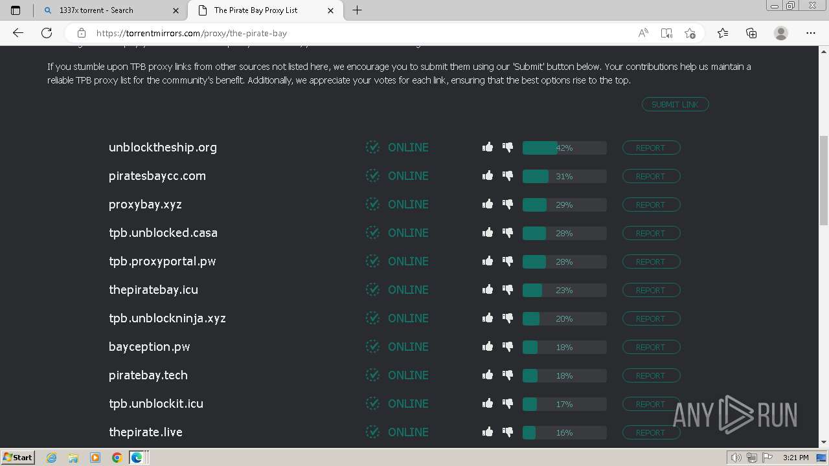Viewport: 829px width, 466px height.
Task: Report proxybay.xyz
Action: tap(651, 205)
